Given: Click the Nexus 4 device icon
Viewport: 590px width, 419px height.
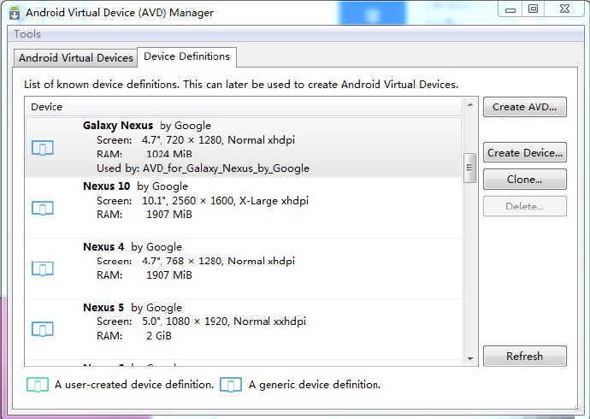Looking at the screenshot, I should (x=43, y=269).
